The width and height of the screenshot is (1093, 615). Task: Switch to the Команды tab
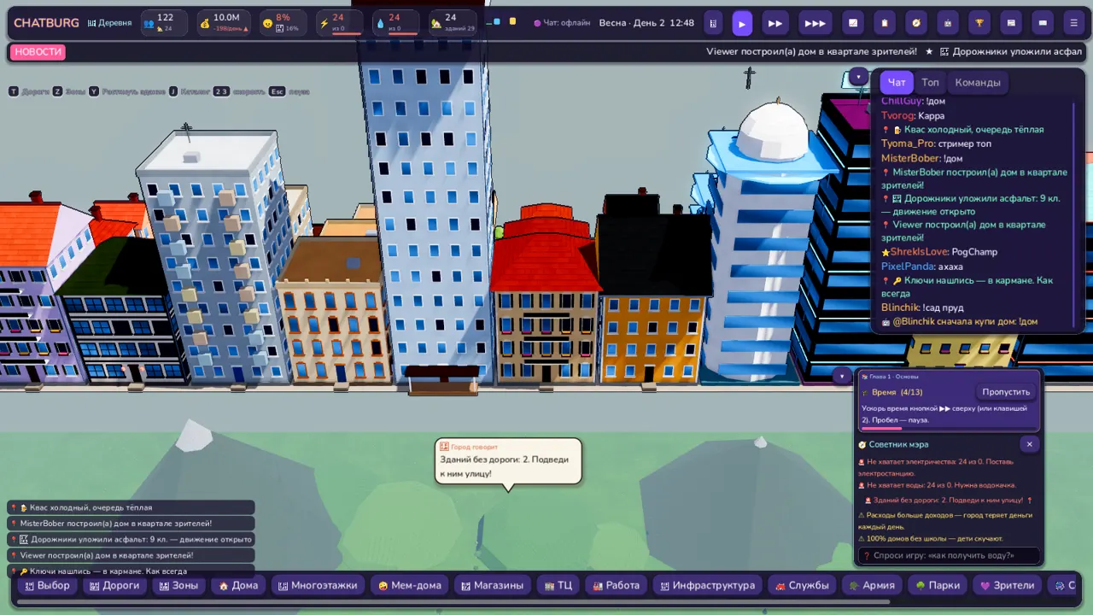(x=978, y=83)
